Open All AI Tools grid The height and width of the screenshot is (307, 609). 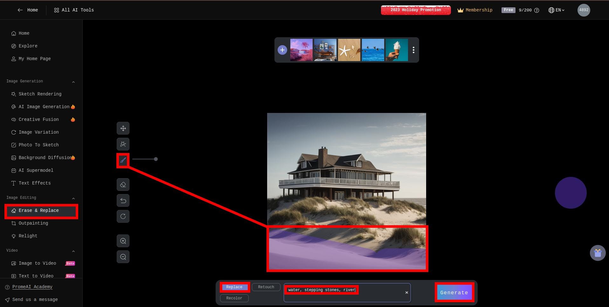pos(74,10)
